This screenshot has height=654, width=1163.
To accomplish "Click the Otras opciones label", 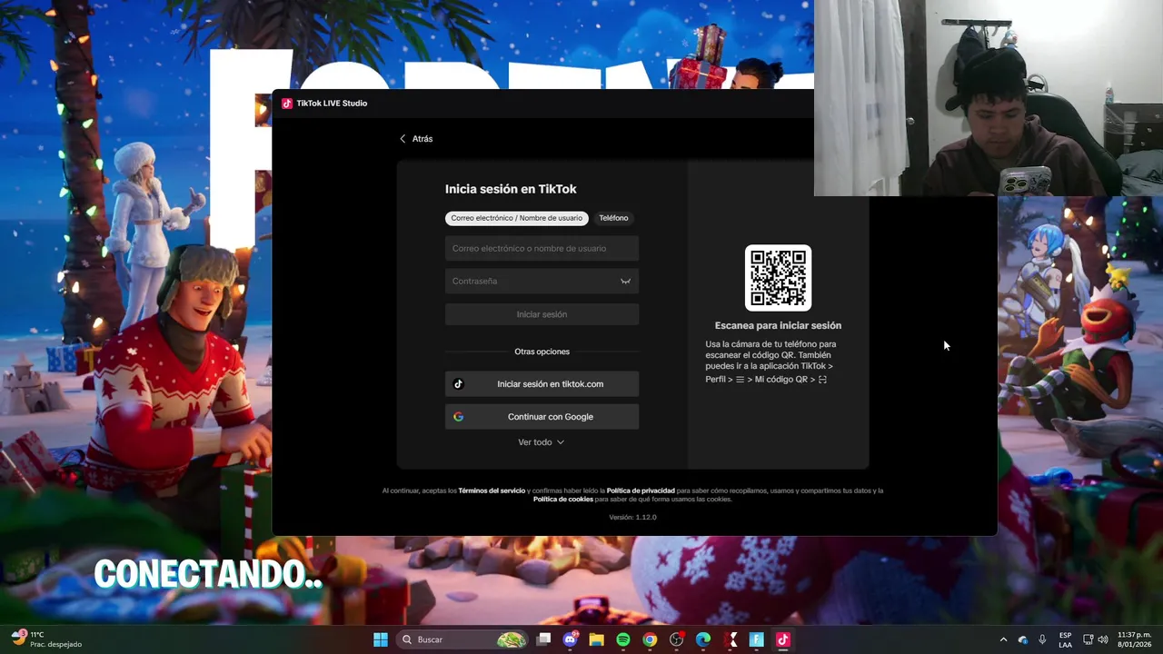I will pyautogui.click(x=542, y=352).
